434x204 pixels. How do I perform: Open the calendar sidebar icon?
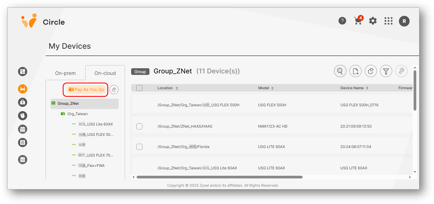(23, 129)
